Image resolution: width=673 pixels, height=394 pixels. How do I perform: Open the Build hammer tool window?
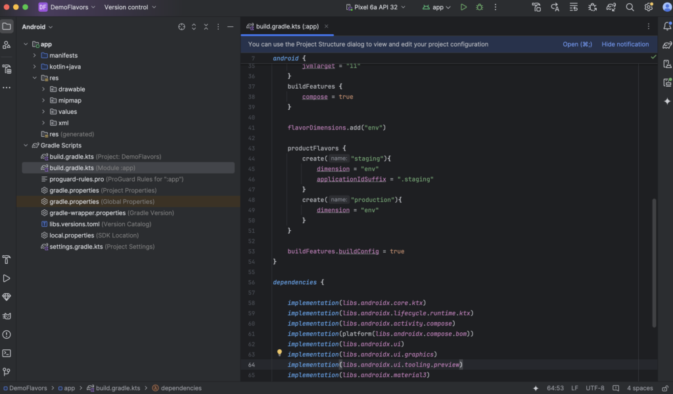pyautogui.click(x=7, y=260)
